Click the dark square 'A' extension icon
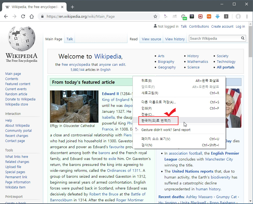This screenshot has height=204, width=253. pos(192,16)
